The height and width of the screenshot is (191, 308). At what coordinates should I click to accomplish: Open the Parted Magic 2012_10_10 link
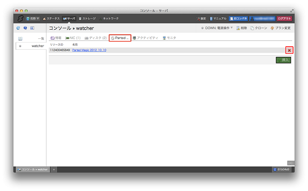pos(89,50)
